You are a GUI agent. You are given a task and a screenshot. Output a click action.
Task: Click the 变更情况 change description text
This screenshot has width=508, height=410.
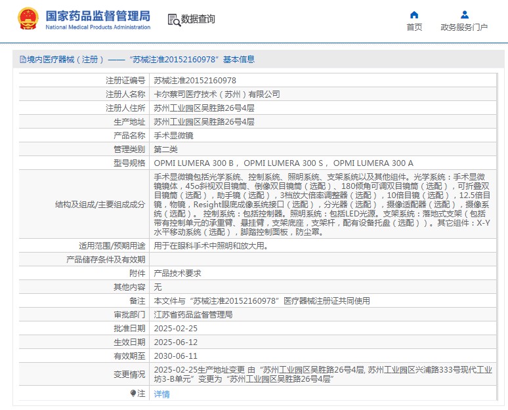[x=323, y=375]
